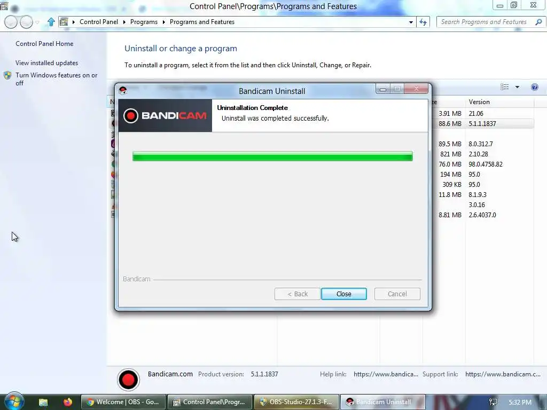547x410 pixels.
Task: Switch to OBS-Studio-27.1.3 installer taskbar item
Action: [x=296, y=402]
